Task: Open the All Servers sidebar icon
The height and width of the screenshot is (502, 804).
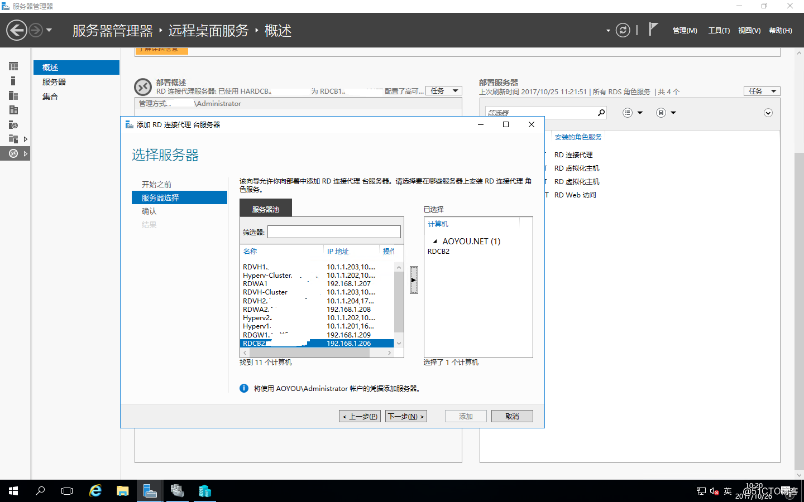Action: pyautogui.click(x=13, y=95)
